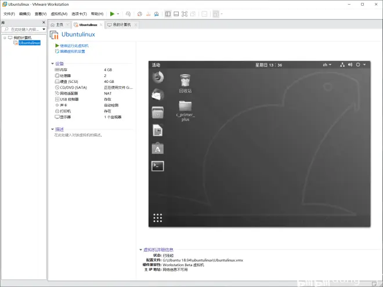Click the revert to snapshot icon
The height and width of the screenshot is (287, 383).
point(148,14)
